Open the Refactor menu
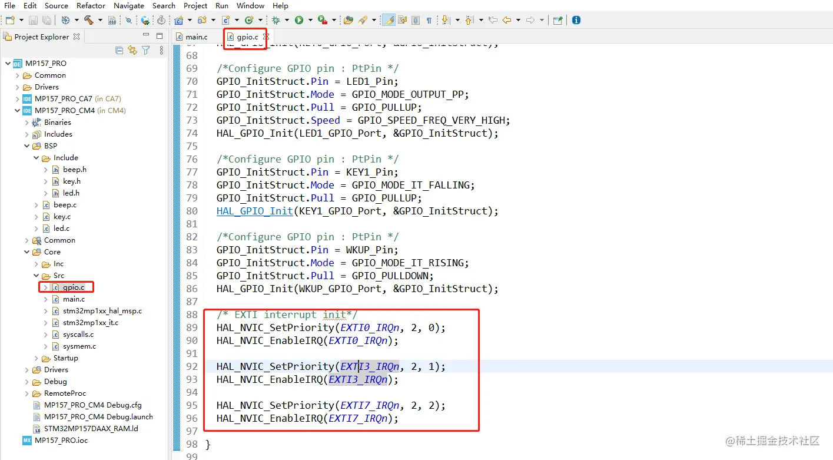 [x=91, y=5]
